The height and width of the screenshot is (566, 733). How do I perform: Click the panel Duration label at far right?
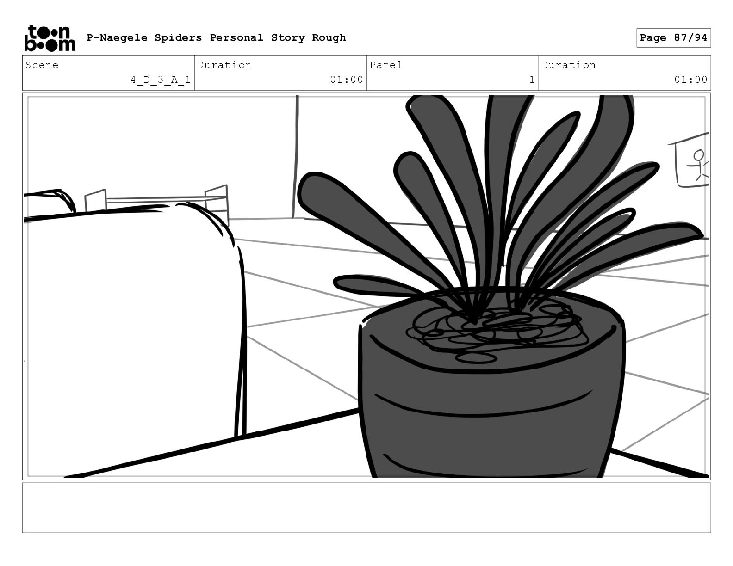[x=569, y=65]
